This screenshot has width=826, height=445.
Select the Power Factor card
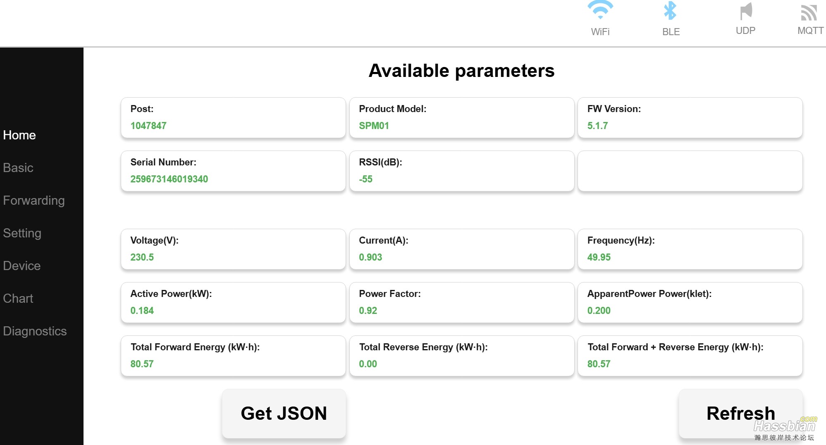[x=461, y=302]
